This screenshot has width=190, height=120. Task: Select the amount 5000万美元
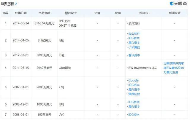(x=44, y=55)
